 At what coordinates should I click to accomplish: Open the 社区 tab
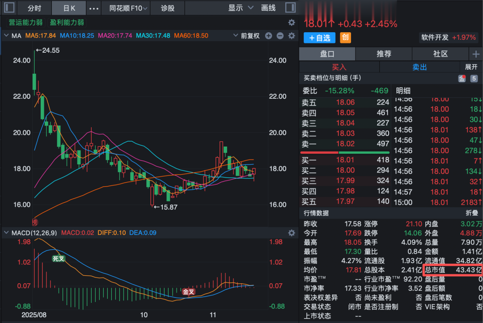tap(440, 54)
